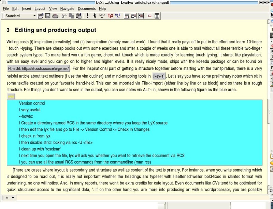Toggle TeX mode in the toolbar
Viewport: 273px width, 209px height.
click(110, 16)
